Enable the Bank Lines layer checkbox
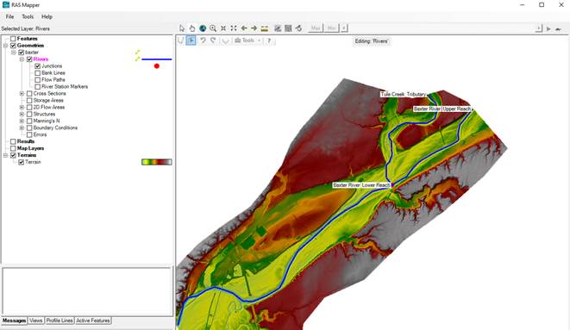The image size is (570, 330). click(37, 73)
